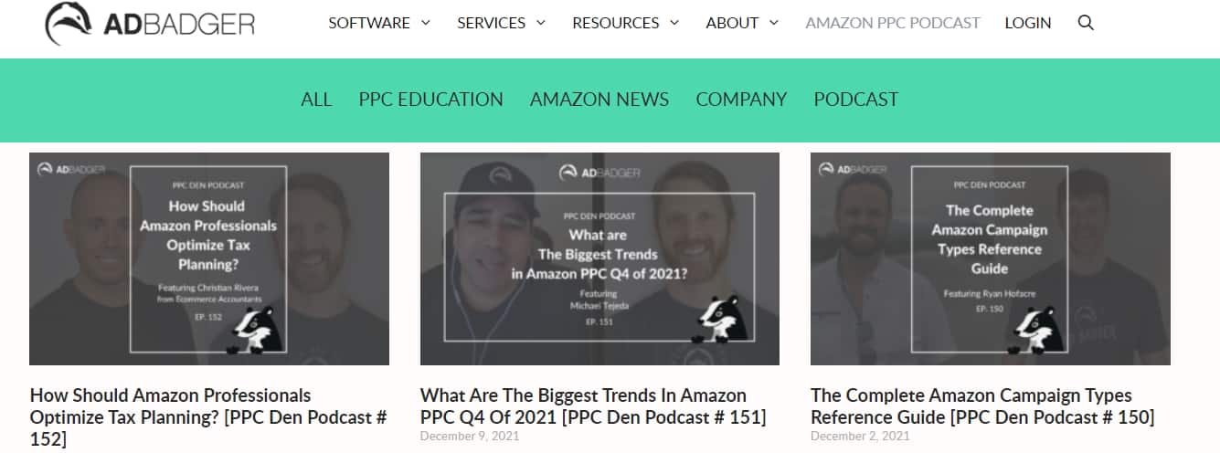Screen dimensions: 1220x453
Task: Show Amazon News category posts
Action: 599,100
